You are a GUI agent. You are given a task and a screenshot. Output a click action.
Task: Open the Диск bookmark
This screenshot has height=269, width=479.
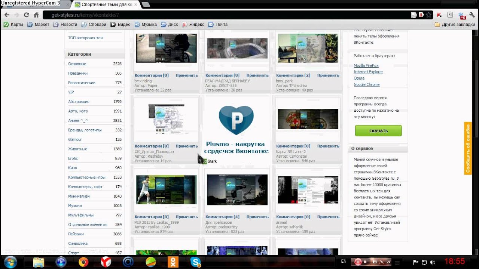click(170, 24)
